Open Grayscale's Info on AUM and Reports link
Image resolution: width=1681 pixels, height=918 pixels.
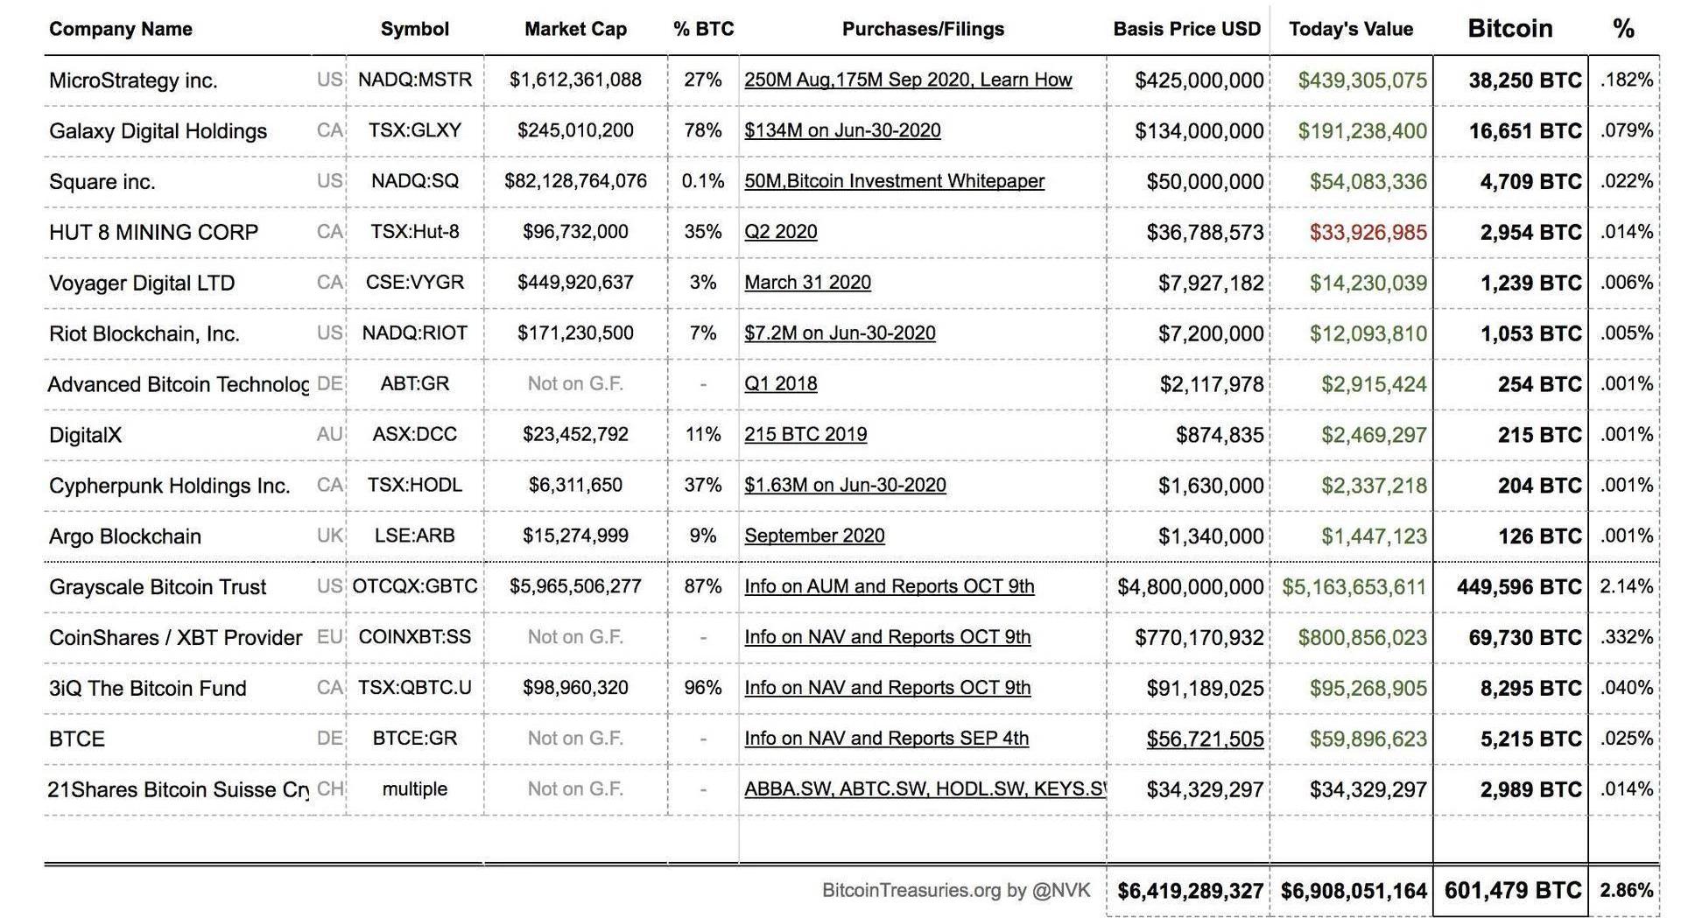(x=889, y=586)
